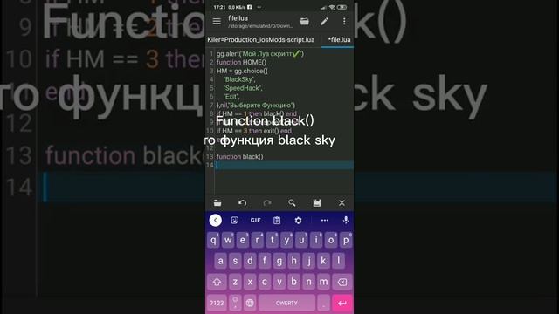Tap the period key
The image size is (559, 314).
click(x=324, y=303)
